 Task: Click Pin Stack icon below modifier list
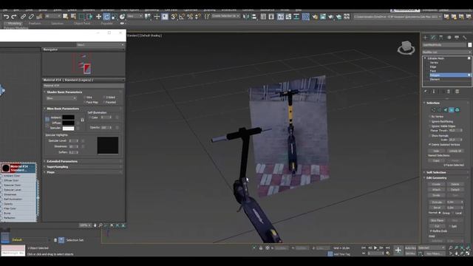(x=426, y=92)
